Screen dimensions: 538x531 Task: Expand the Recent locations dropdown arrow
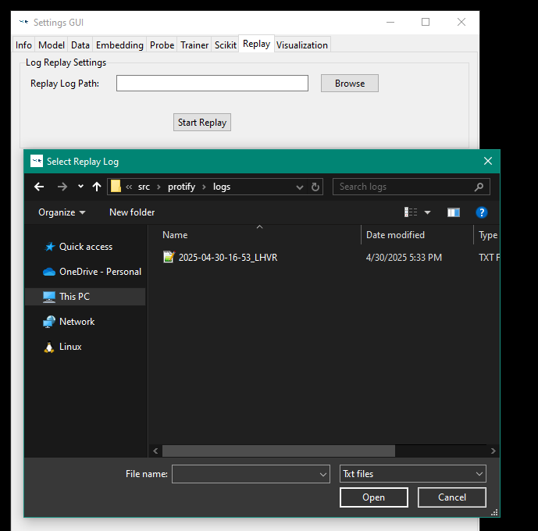click(80, 187)
